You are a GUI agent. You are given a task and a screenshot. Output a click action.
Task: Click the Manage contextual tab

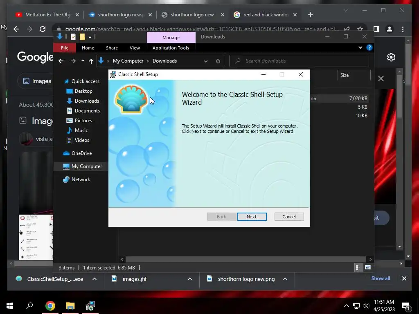pyautogui.click(x=171, y=37)
